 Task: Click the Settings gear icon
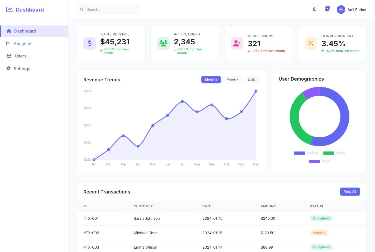point(8,68)
